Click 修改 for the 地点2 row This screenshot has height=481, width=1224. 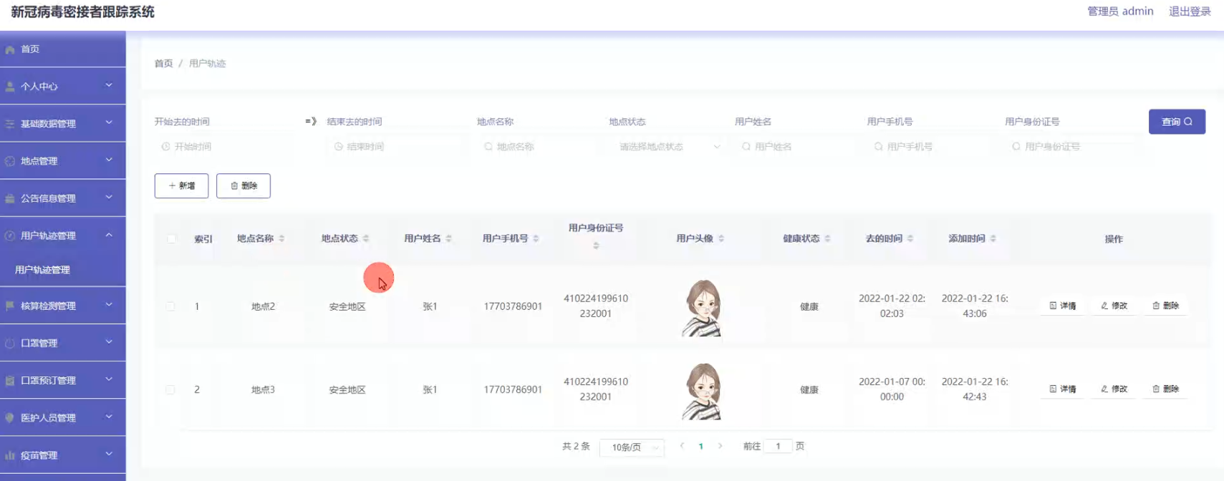(x=1114, y=306)
